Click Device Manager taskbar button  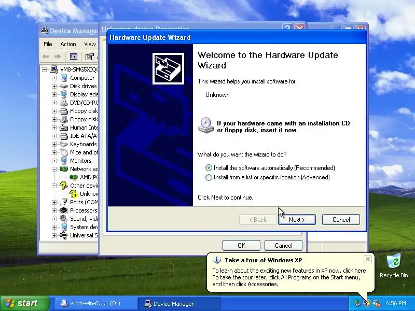(179, 303)
